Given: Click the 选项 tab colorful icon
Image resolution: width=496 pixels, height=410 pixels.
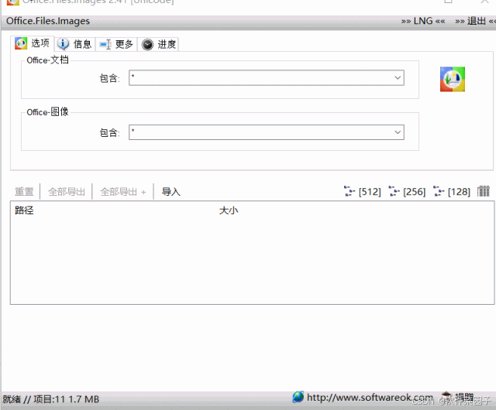Looking at the screenshot, I should click(21, 43).
